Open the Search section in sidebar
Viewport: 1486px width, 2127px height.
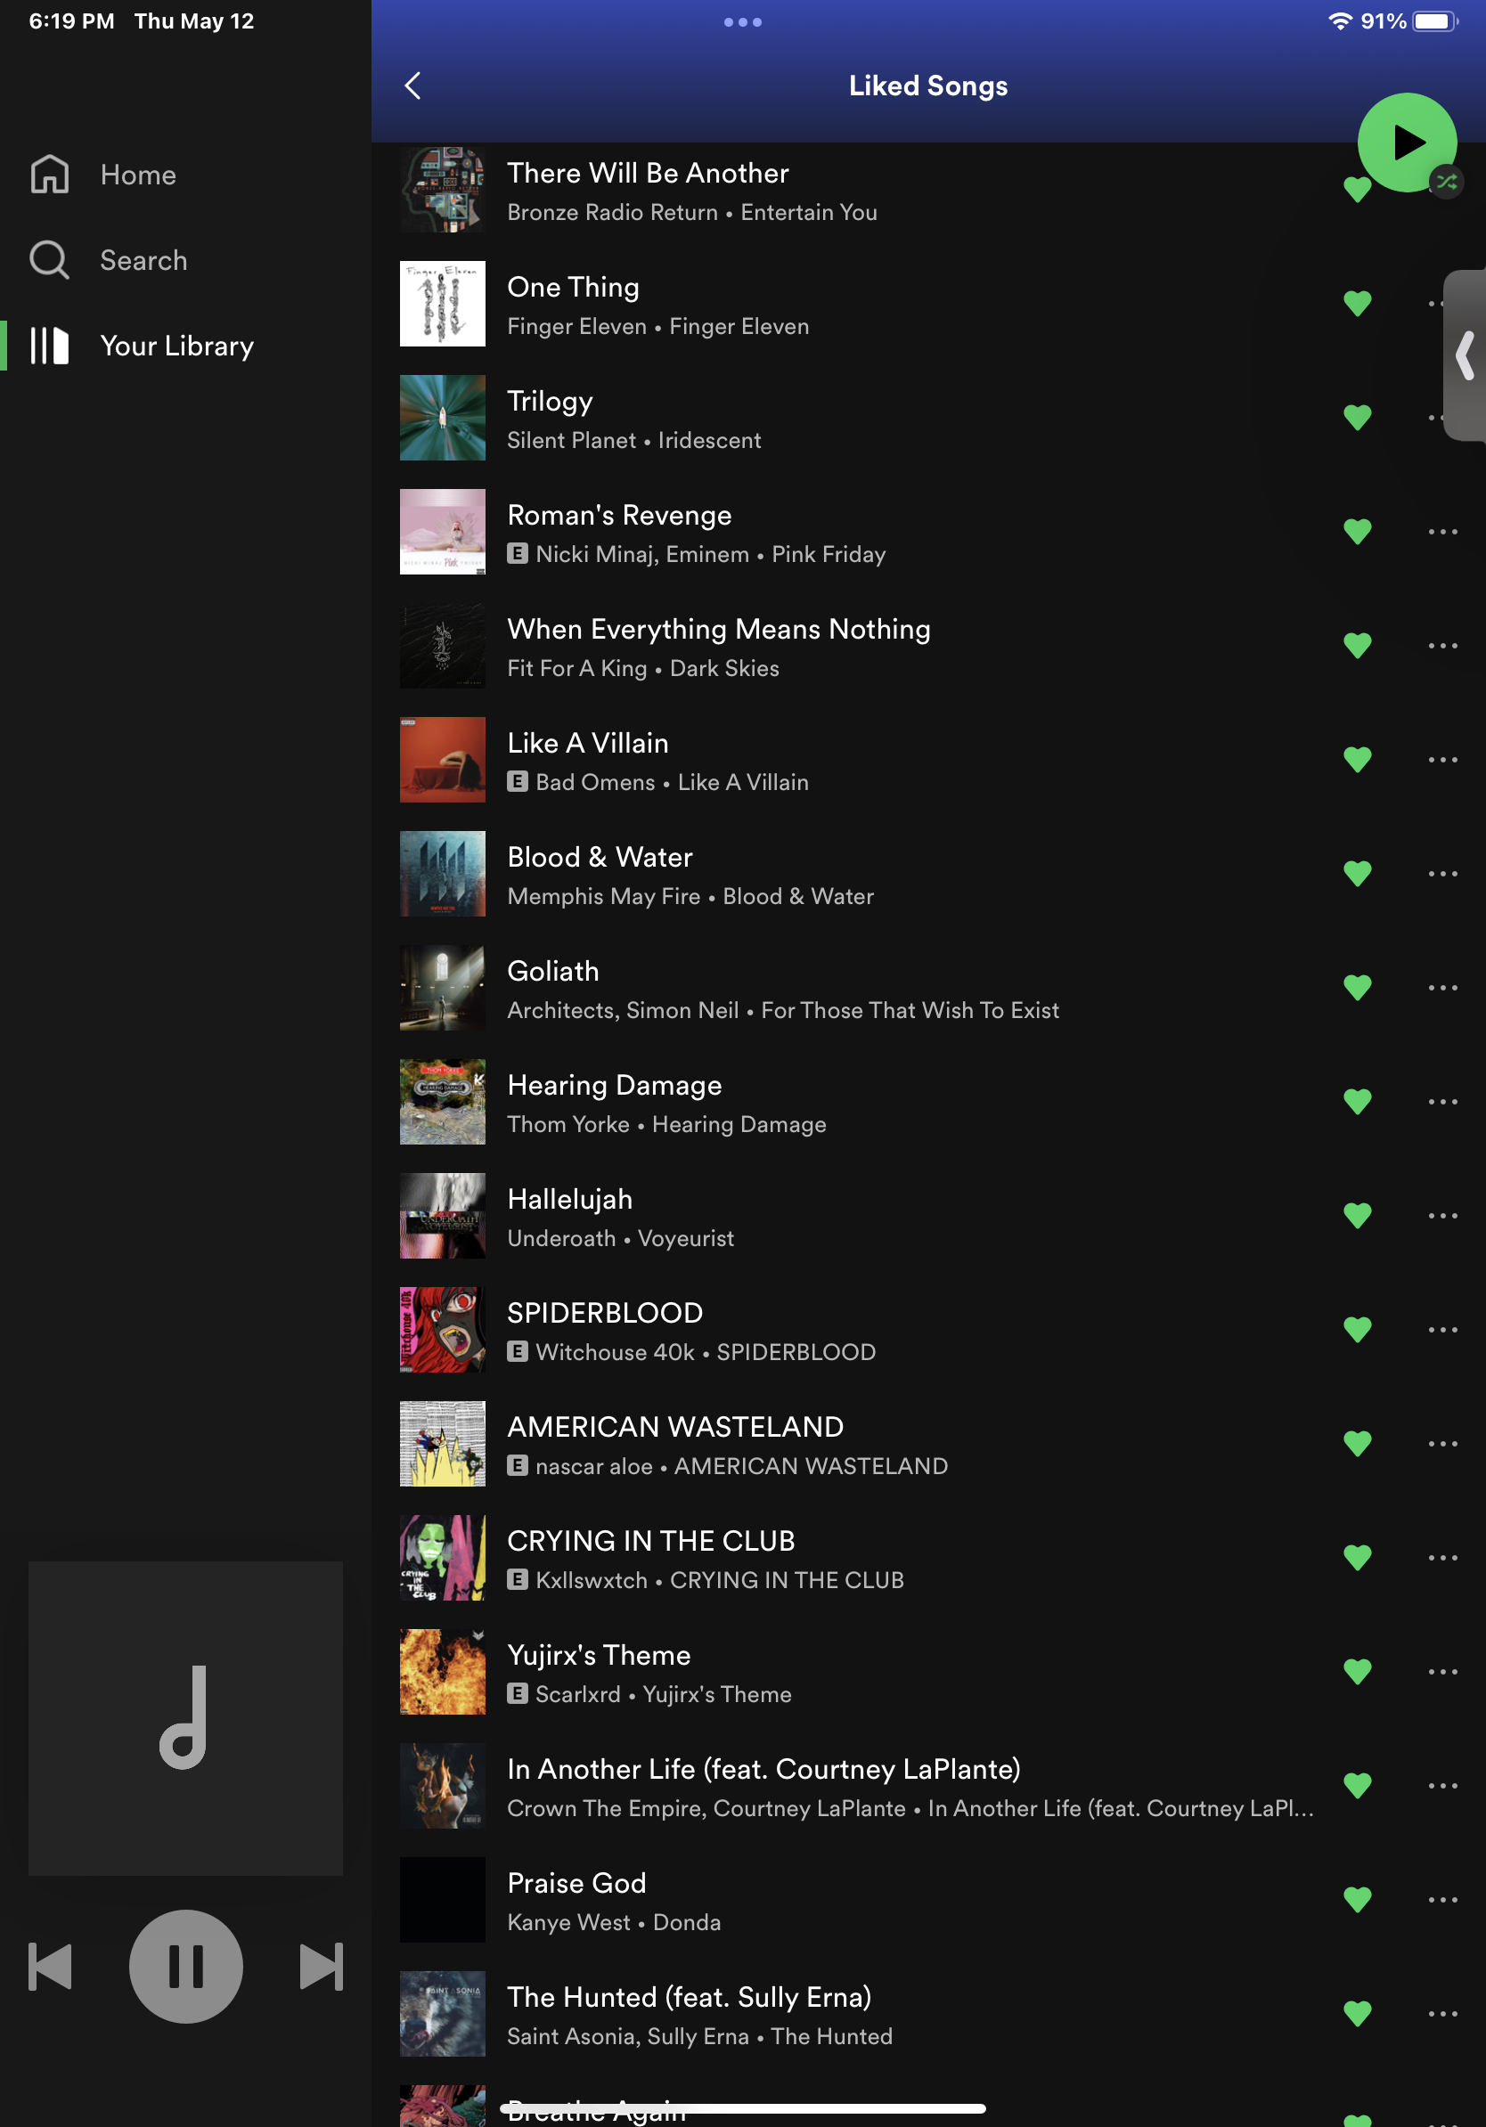(x=143, y=260)
